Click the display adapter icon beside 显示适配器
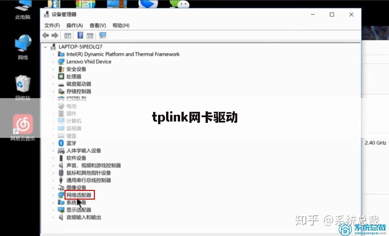Viewport: 389px width, 236px height. click(x=61, y=210)
